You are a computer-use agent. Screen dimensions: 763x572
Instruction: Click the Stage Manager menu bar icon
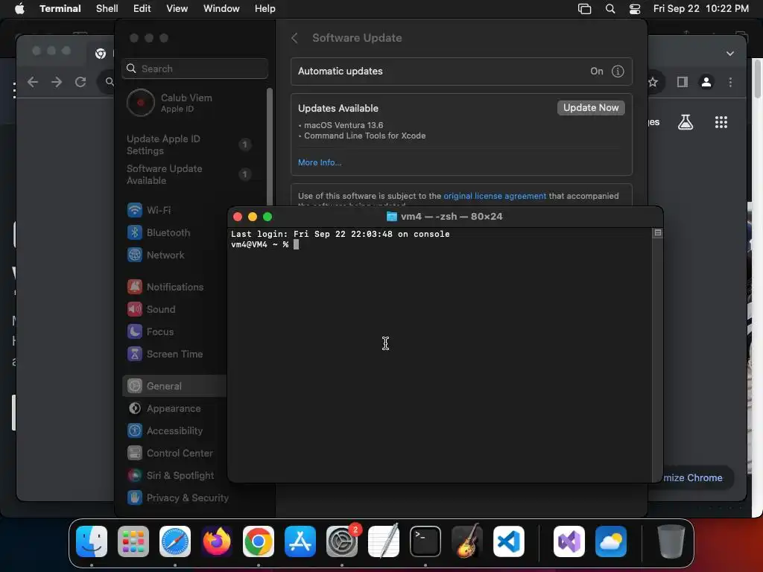point(584,9)
